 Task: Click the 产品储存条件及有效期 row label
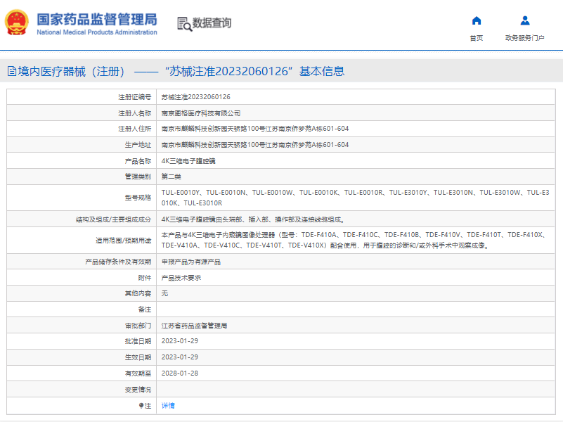118,262
